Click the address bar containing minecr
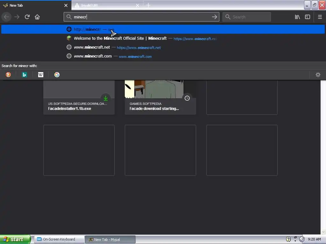The height and width of the screenshot is (244, 326). pos(141,17)
